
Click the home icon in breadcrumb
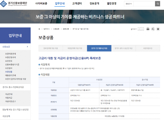point(40,29)
